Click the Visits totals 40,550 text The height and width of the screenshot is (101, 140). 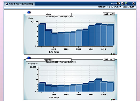pos(52,17)
